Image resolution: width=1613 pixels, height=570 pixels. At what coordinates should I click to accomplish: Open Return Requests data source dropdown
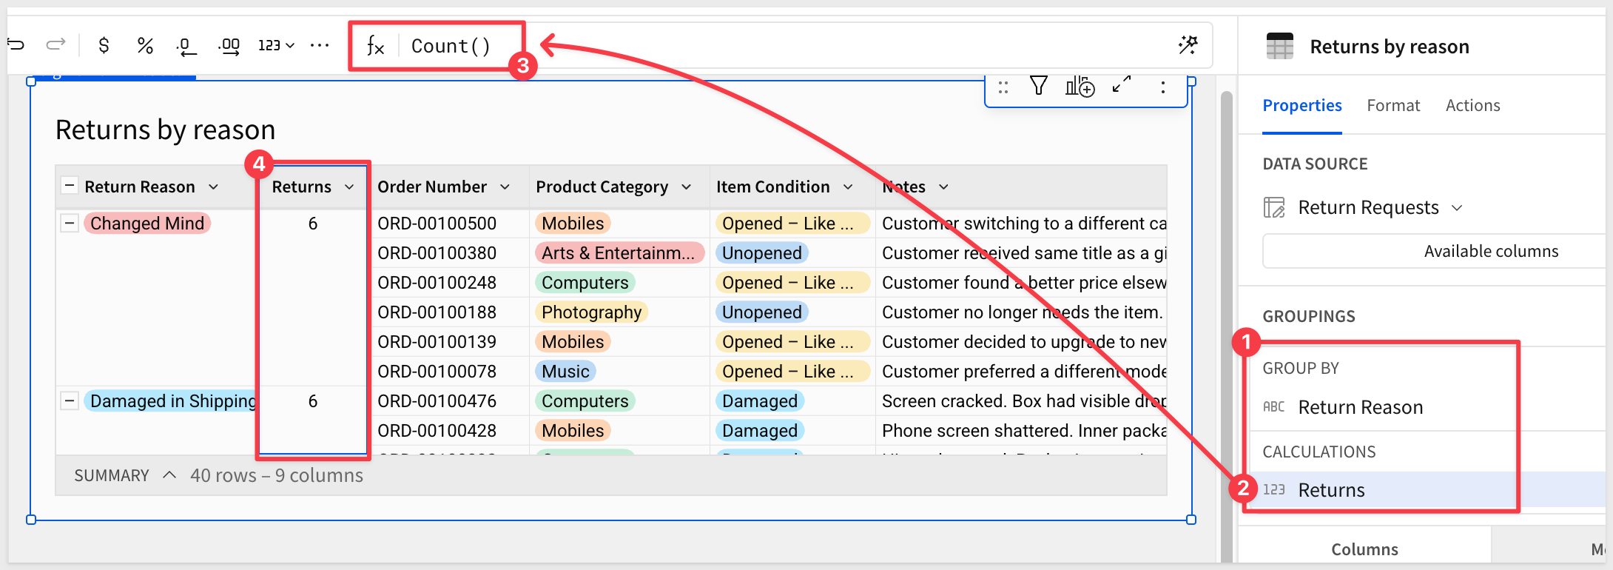(x=1457, y=208)
